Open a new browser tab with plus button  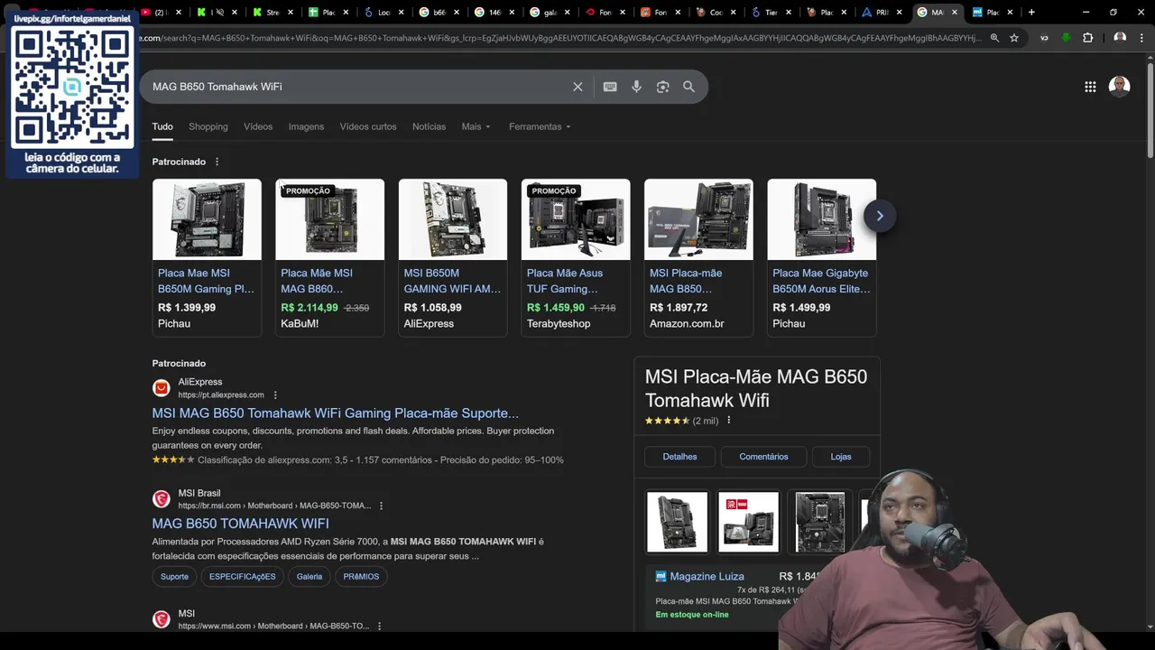(1031, 13)
